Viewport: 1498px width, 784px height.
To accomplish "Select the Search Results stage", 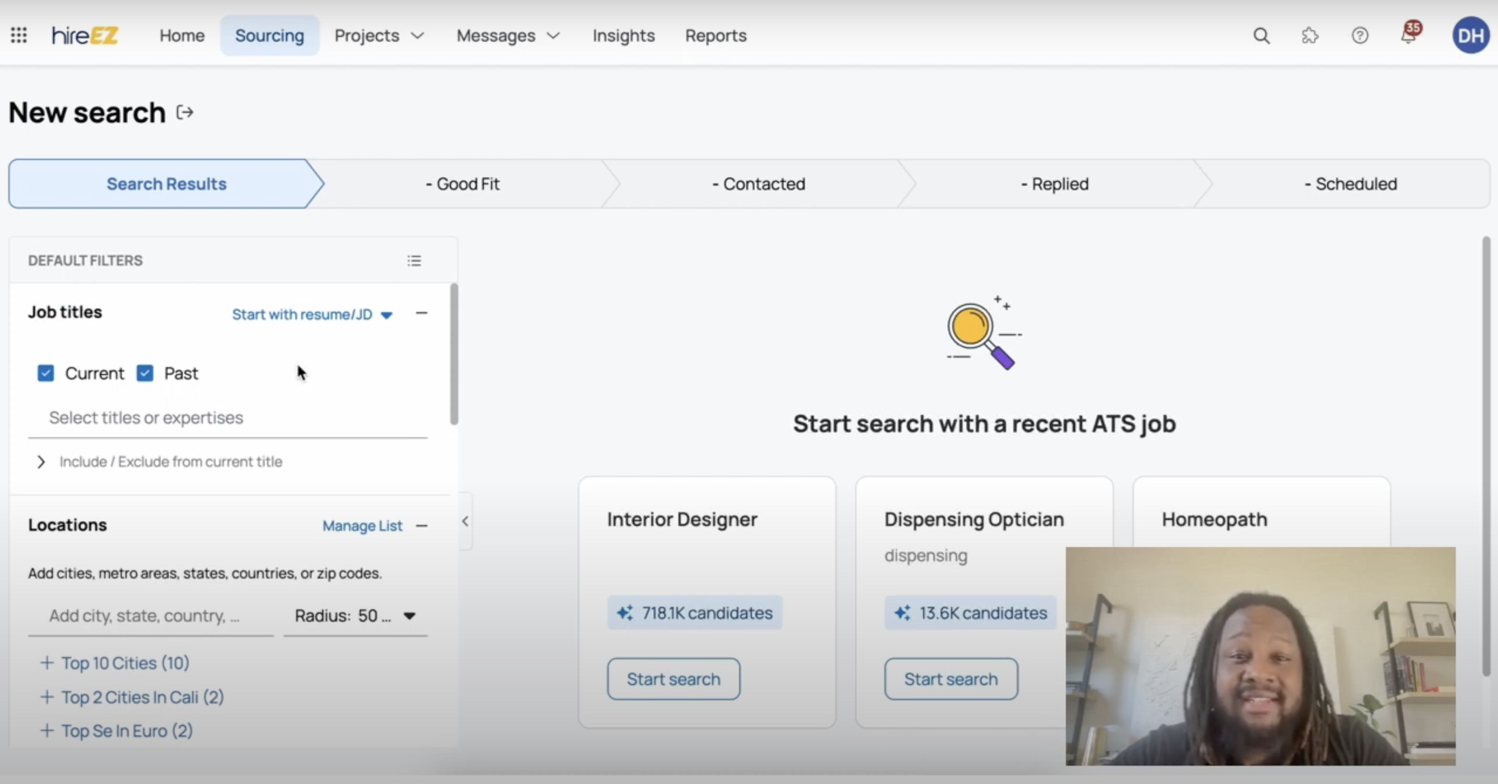I will (x=167, y=184).
